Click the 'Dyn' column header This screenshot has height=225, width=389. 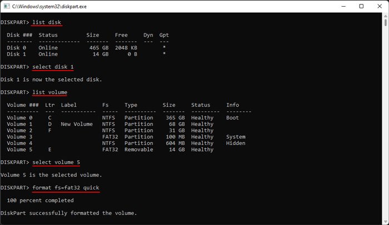[148, 35]
